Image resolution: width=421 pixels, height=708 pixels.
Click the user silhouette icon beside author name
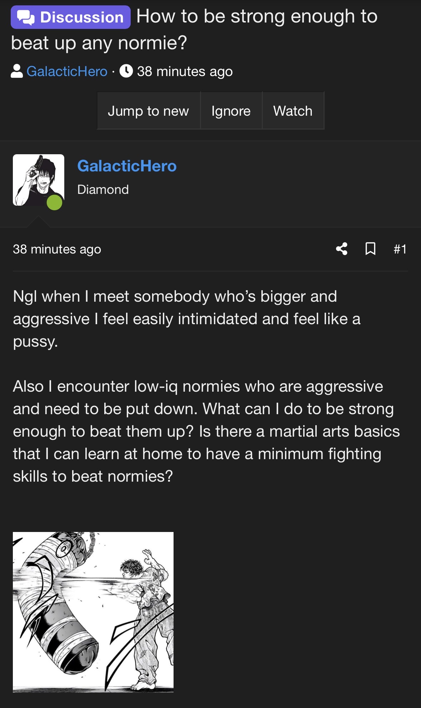pyautogui.click(x=17, y=71)
